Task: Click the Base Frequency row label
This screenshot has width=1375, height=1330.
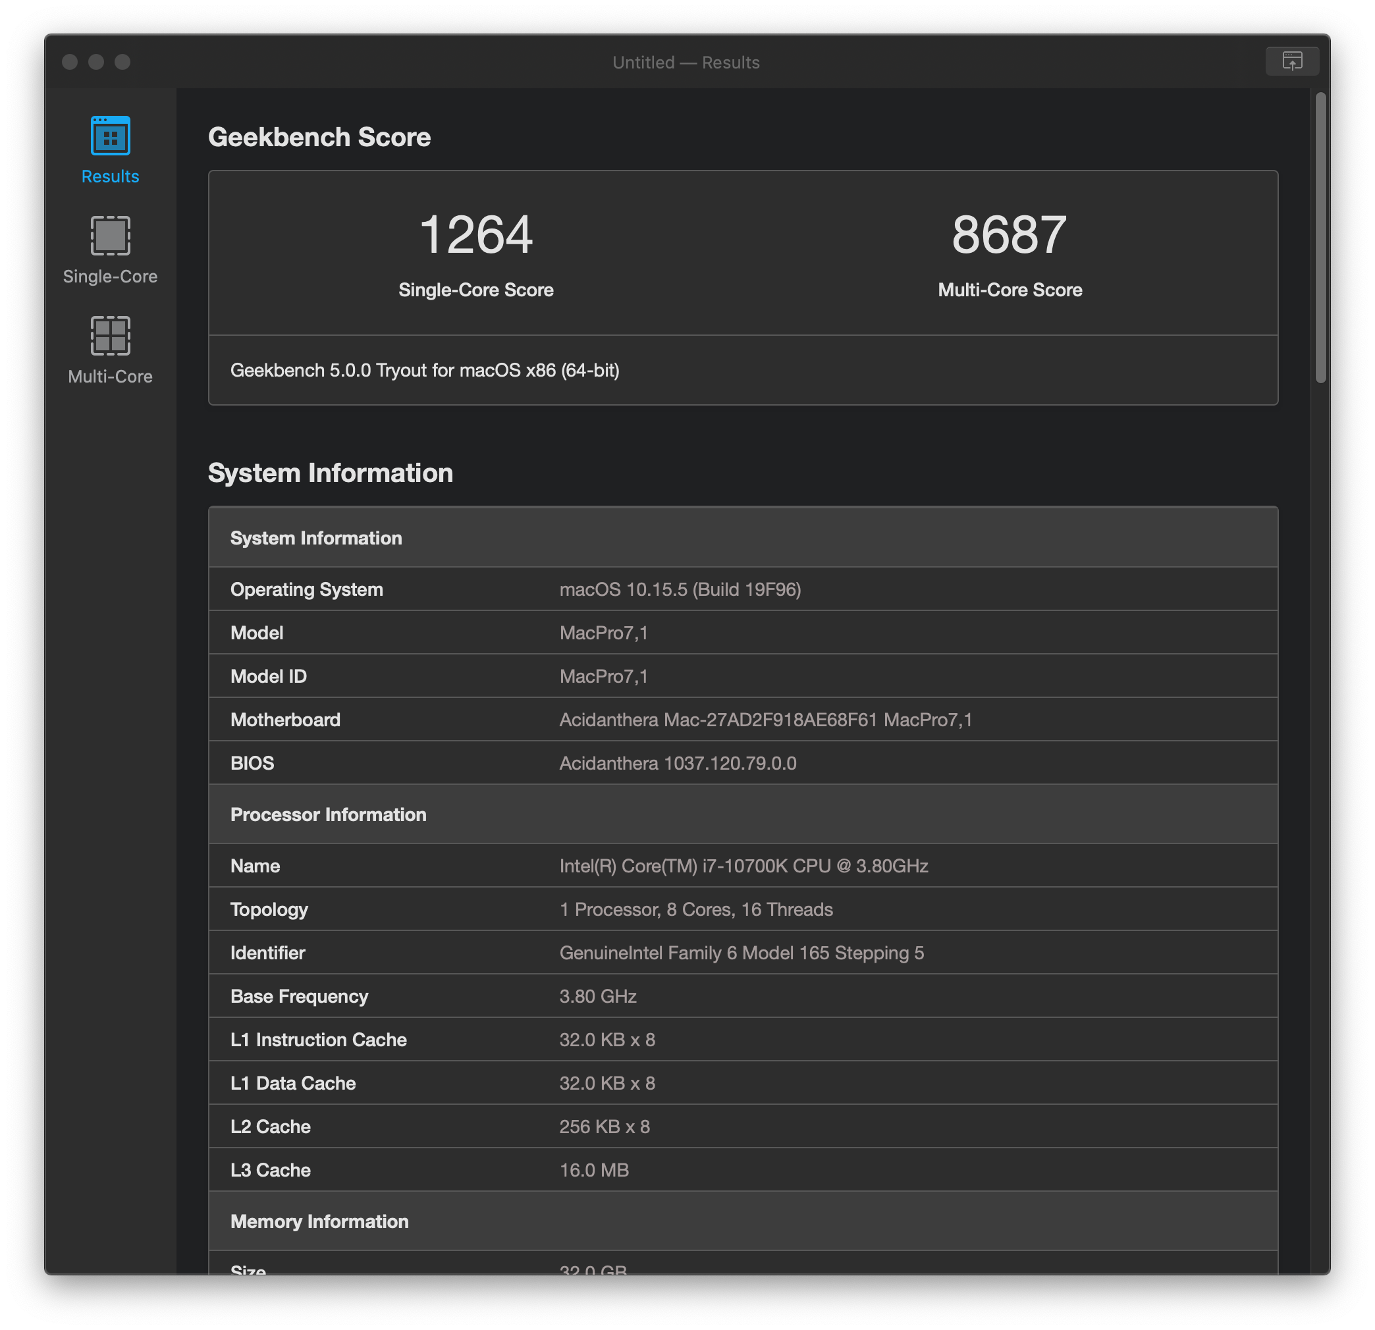Action: 299,996
